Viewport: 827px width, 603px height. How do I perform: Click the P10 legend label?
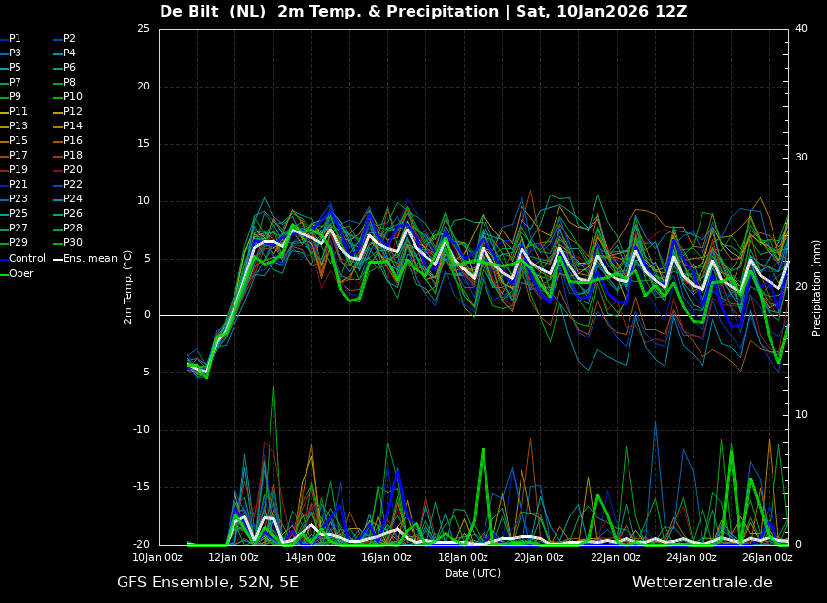pos(73,97)
